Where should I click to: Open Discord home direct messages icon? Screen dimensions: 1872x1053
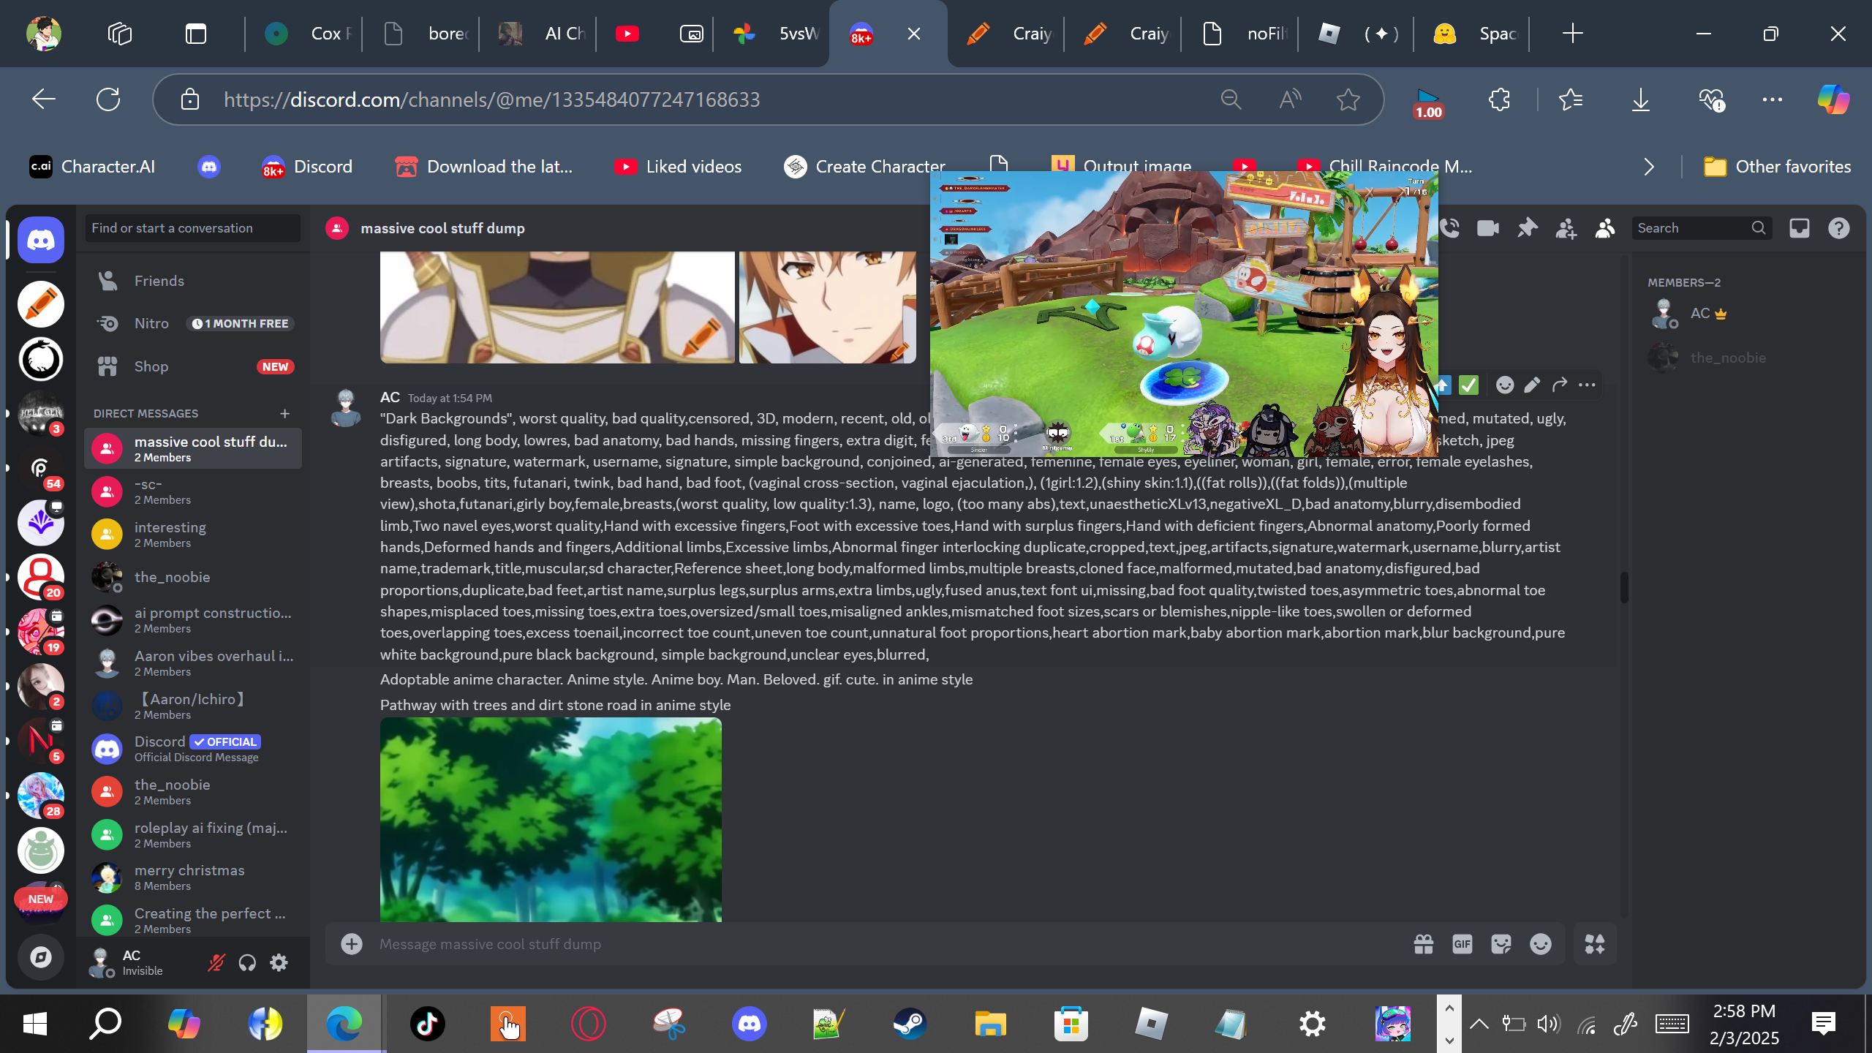(41, 240)
